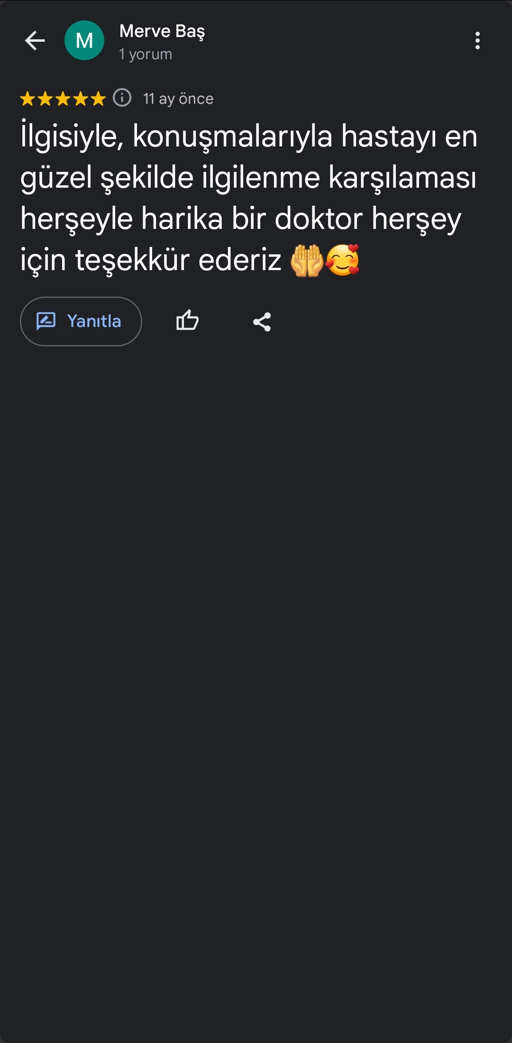Go back using the arrow icon
Screen dimensions: 512x1043
(x=35, y=41)
